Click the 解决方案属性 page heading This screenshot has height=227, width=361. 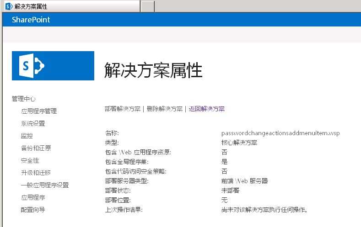pyautogui.click(x=153, y=70)
